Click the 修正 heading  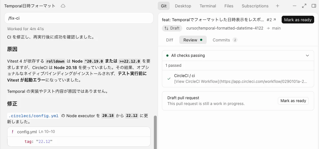click(12, 104)
